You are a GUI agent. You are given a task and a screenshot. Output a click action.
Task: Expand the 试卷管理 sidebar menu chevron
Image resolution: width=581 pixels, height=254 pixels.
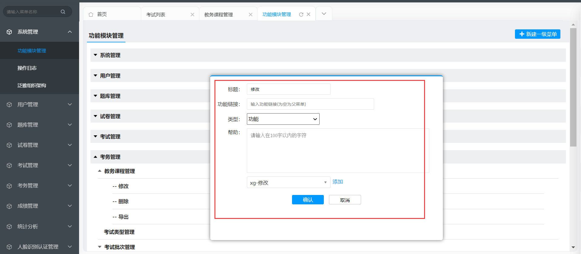pyautogui.click(x=70, y=145)
